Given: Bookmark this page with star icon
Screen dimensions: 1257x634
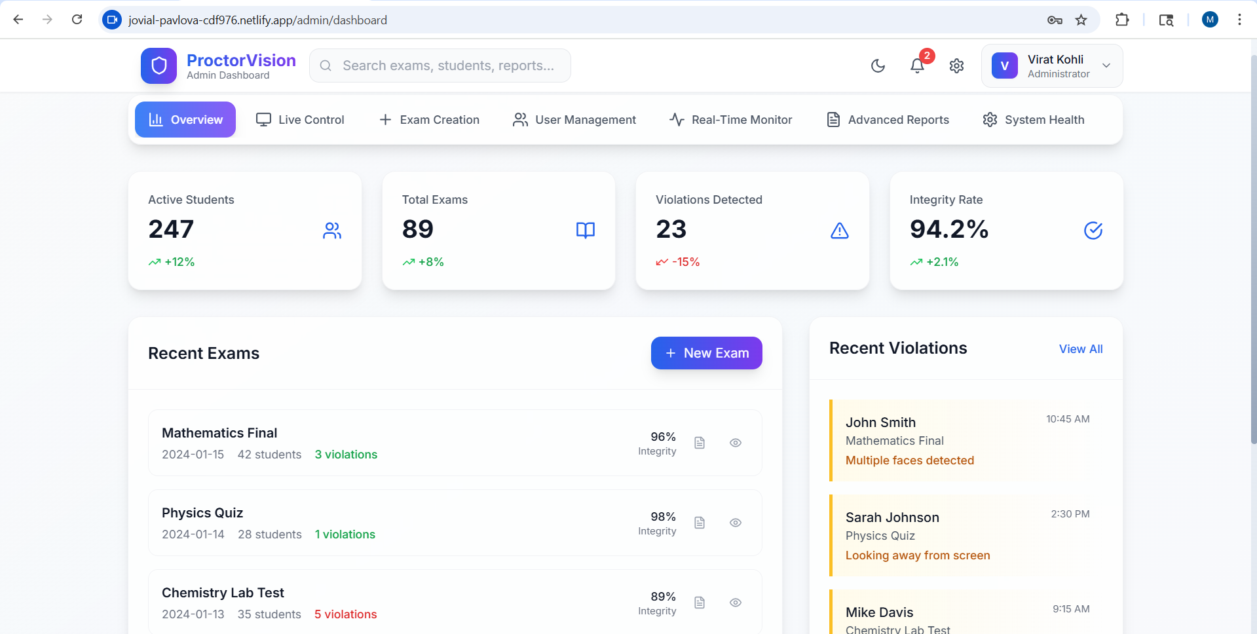Looking at the screenshot, I should click(1081, 20).
